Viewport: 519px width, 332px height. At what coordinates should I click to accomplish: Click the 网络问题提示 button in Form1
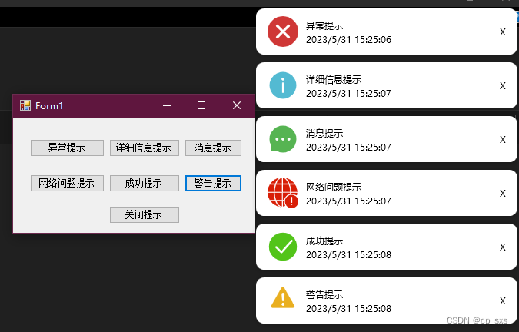click(x=67, y=183)
